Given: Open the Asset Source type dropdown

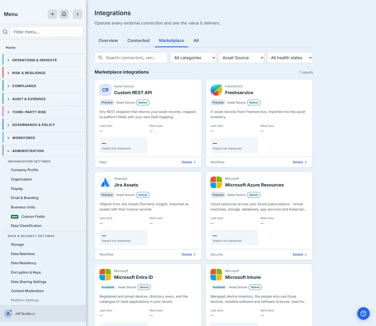Looking at the screenshot, I should point(242,58).
